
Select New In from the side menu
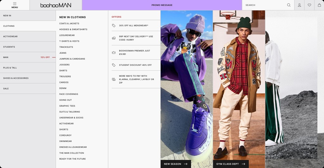tap(28, 16)
